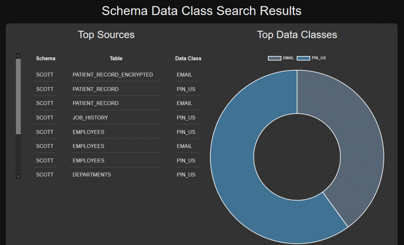Viewport: 404px width, 245px height.
Task: Toggle PIN_US legend swatch in chart
Action: [x=303, y=58]
